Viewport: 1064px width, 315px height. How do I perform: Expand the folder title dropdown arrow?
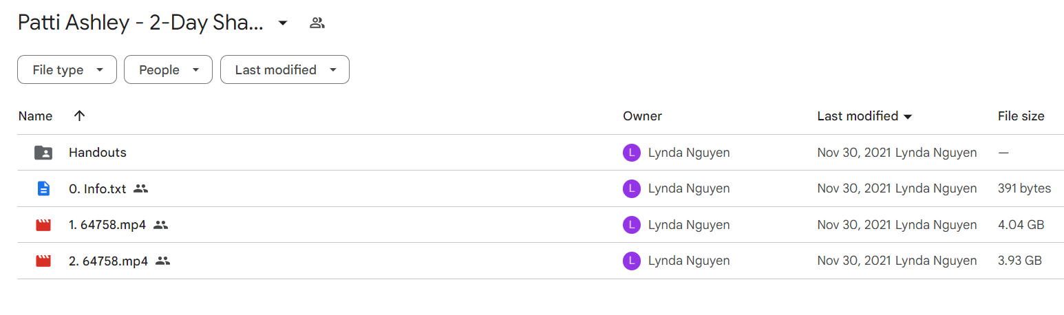tap(282, 23)
